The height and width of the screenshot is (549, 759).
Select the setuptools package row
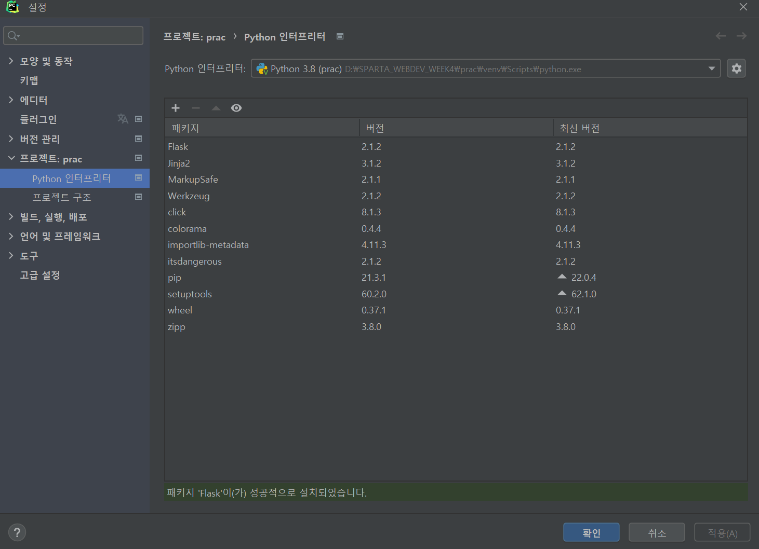tap(456, 294)
